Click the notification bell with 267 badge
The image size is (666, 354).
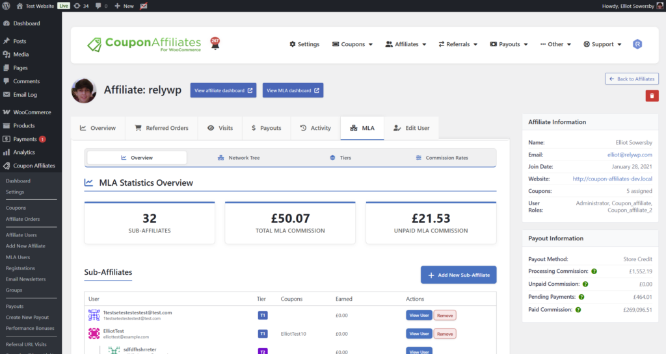pos(215,44)
